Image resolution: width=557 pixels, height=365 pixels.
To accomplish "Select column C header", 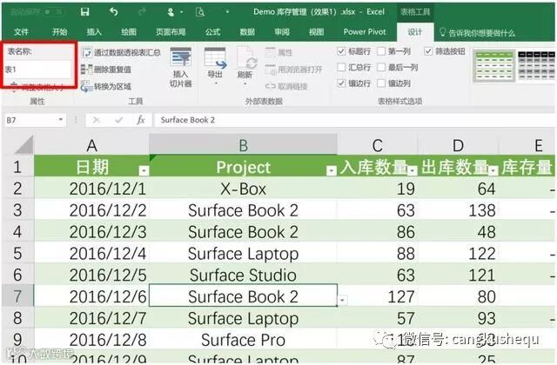I will coord(377,145).
